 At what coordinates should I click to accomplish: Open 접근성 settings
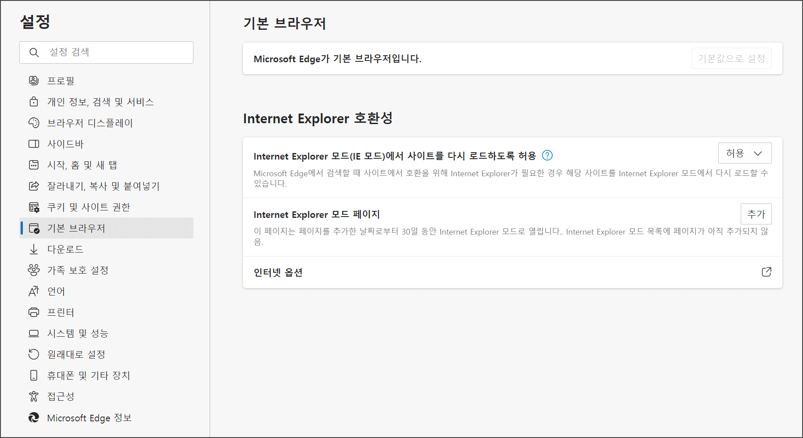(106, 396)
